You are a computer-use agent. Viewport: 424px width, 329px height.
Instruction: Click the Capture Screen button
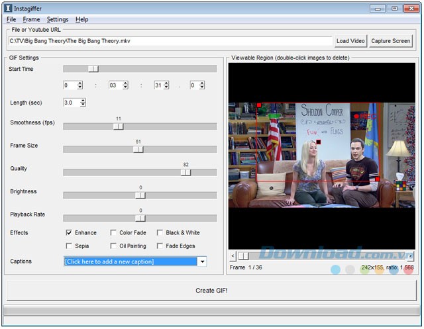pos(391,41)
